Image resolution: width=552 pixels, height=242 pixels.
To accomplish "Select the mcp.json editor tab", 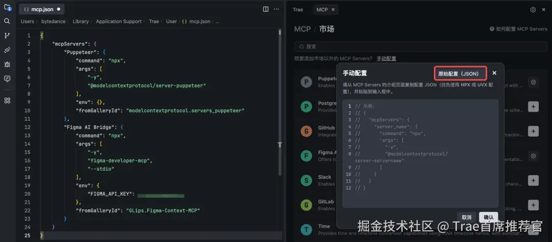I will pyautogui.click(x=41, y=10).
